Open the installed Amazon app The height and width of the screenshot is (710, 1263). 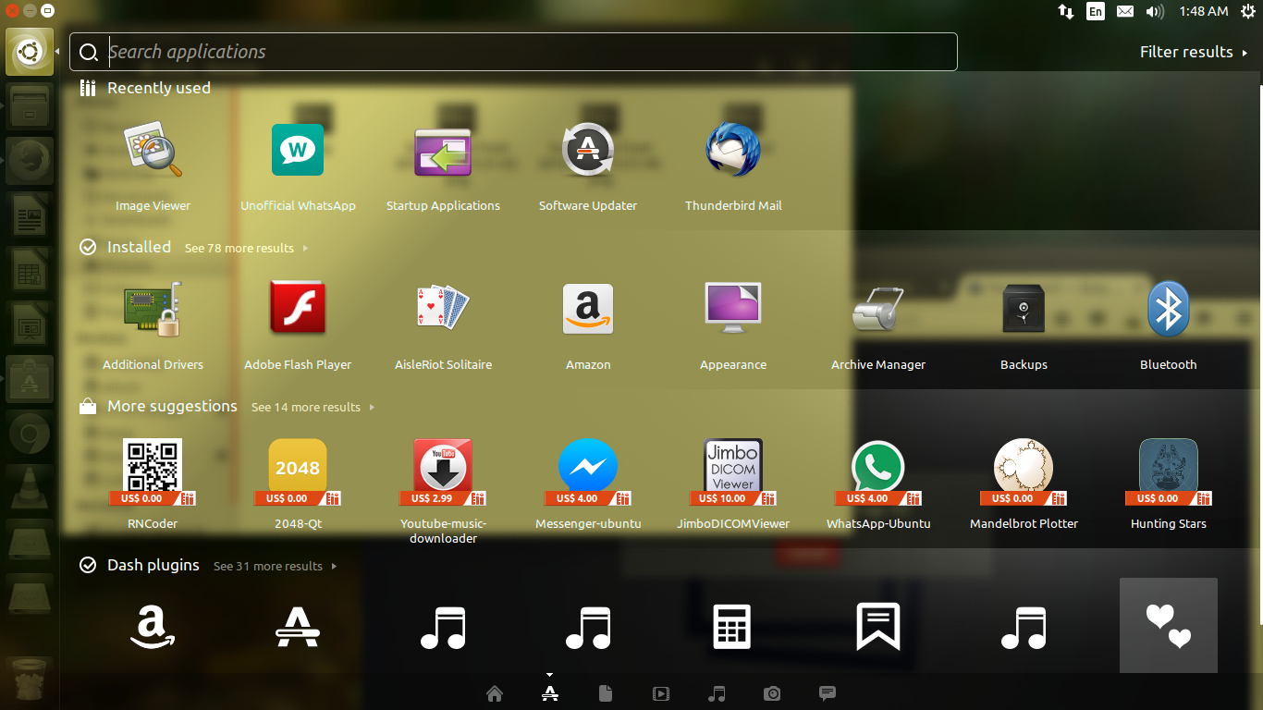click(x=588, y=325)
